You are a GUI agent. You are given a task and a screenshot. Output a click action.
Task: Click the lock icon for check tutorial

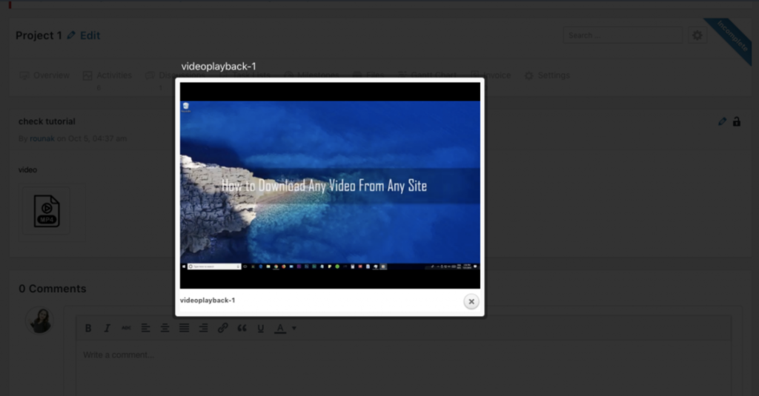[736, 121]
